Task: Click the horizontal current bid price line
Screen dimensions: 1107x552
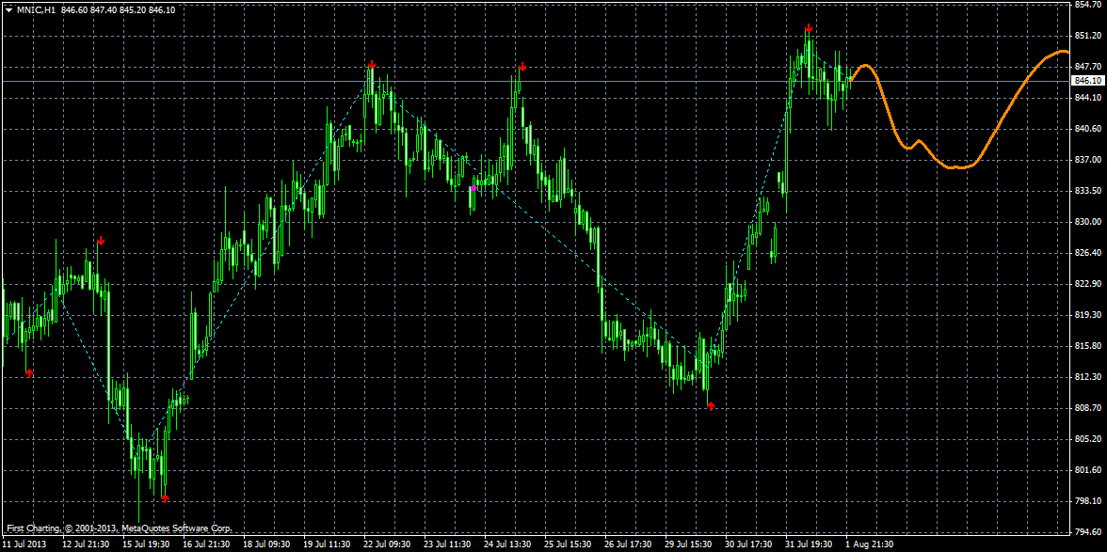Action: point(535,81)
